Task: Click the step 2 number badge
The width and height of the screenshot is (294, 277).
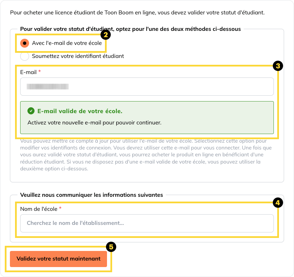Action: pyautogui.click(x=106, y=34)
